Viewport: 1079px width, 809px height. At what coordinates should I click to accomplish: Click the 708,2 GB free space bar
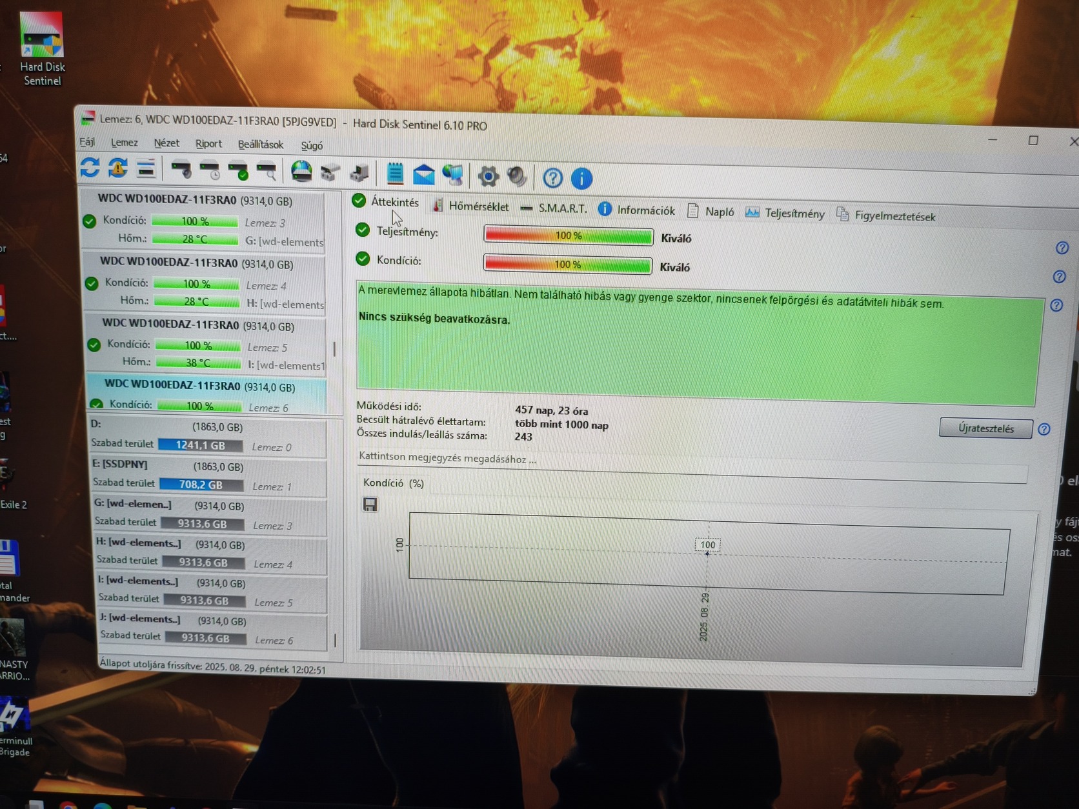[x=201, y=484]
